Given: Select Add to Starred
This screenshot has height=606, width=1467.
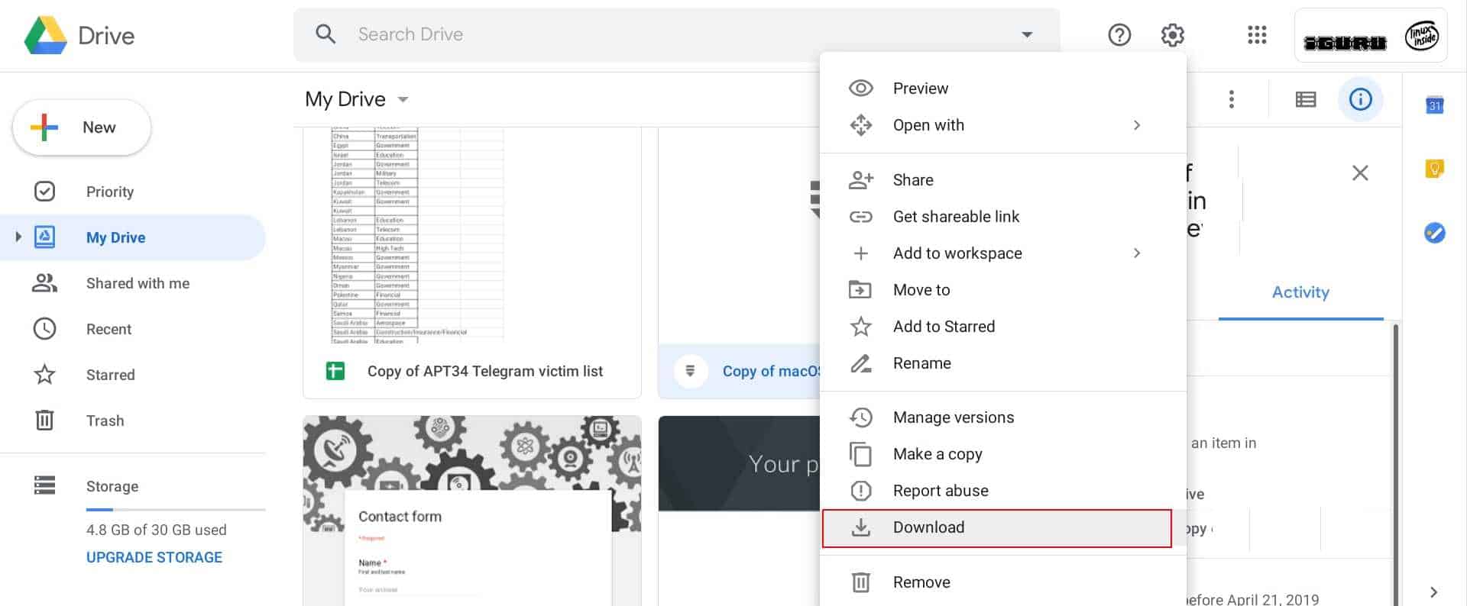Looking at the screenshot, I should click(x=1003, y=327).
